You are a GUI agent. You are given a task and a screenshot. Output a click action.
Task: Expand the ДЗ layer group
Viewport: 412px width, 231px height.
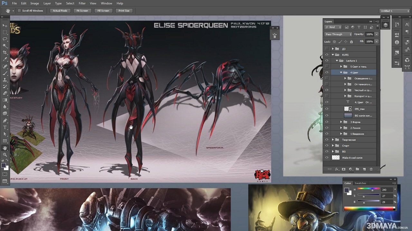(x=333, y=49)
